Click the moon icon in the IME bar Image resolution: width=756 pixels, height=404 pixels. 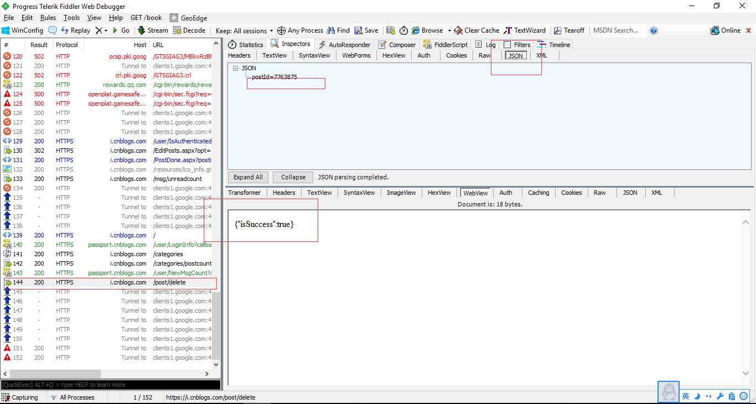coord(697,396)
